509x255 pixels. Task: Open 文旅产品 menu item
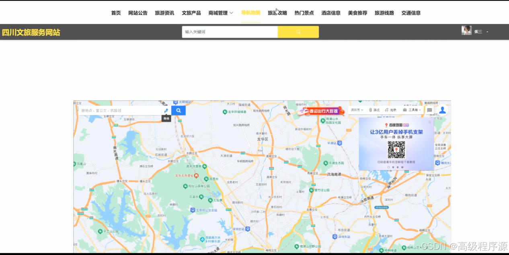click(x=191, y=13)
